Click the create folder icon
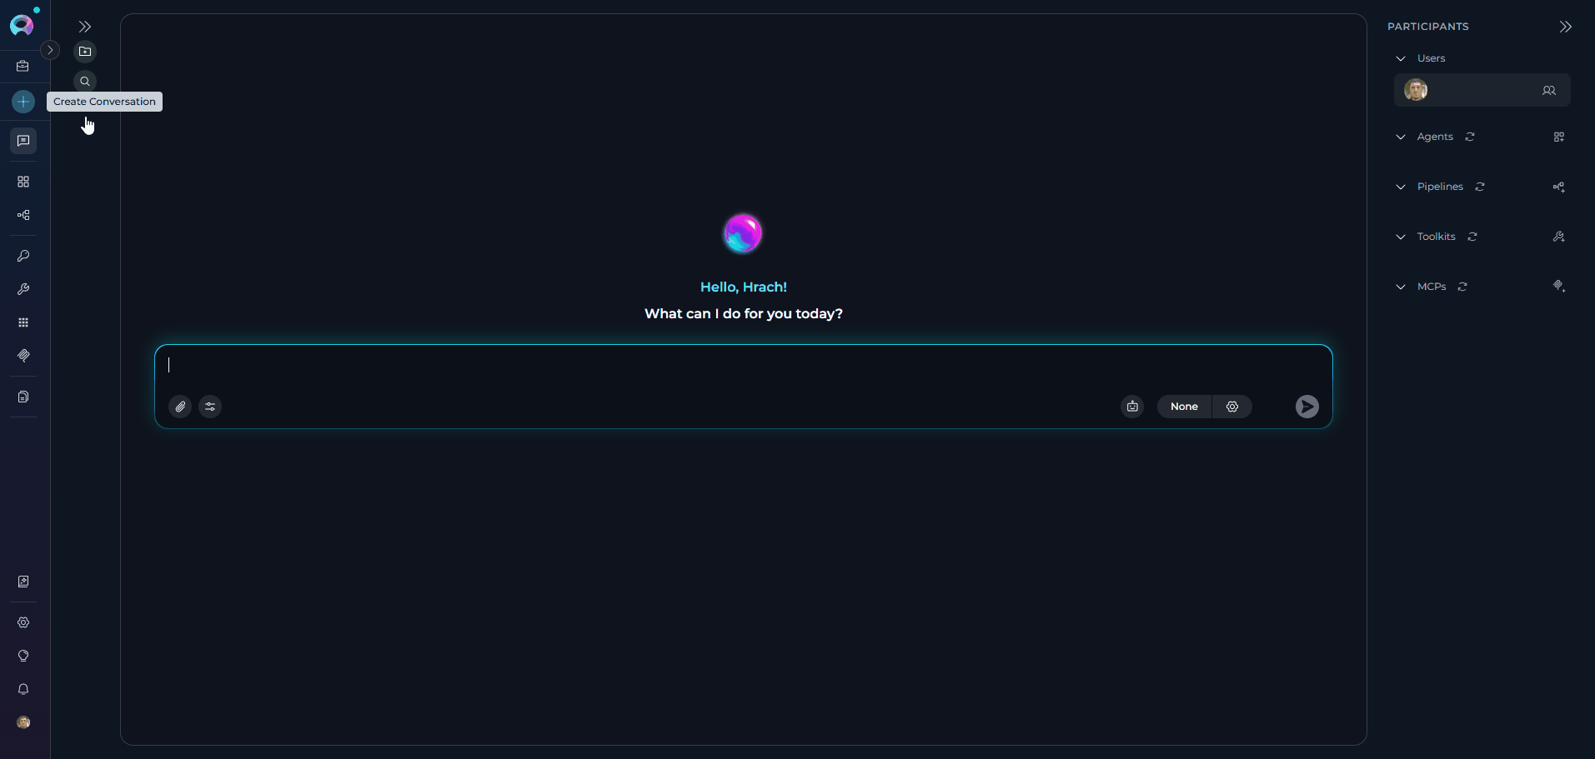1595x759 pixels. pyautogui.click(x=85, y=52)
